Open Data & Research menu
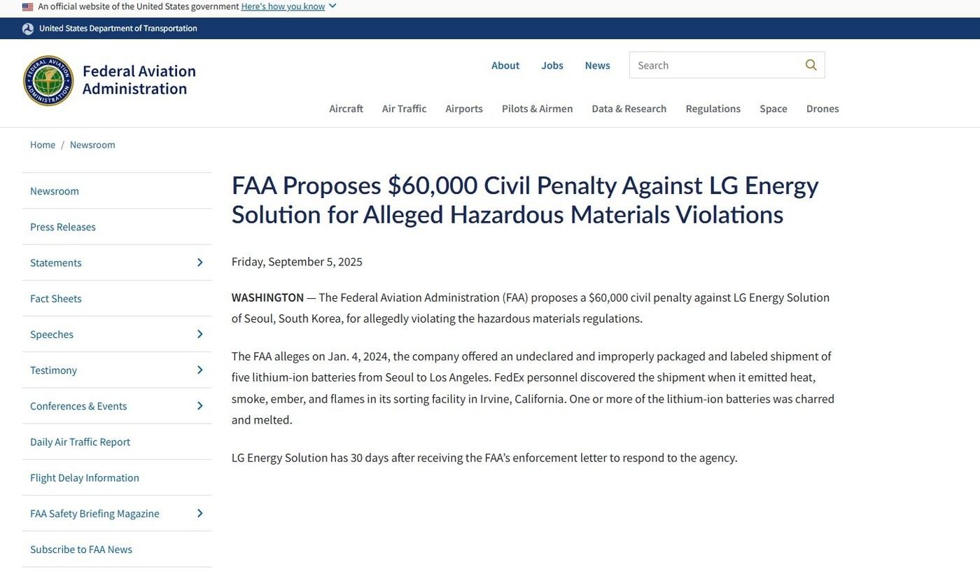Image resolution: width=980 pixels, height=574 pixels. [x=629, y=108]
